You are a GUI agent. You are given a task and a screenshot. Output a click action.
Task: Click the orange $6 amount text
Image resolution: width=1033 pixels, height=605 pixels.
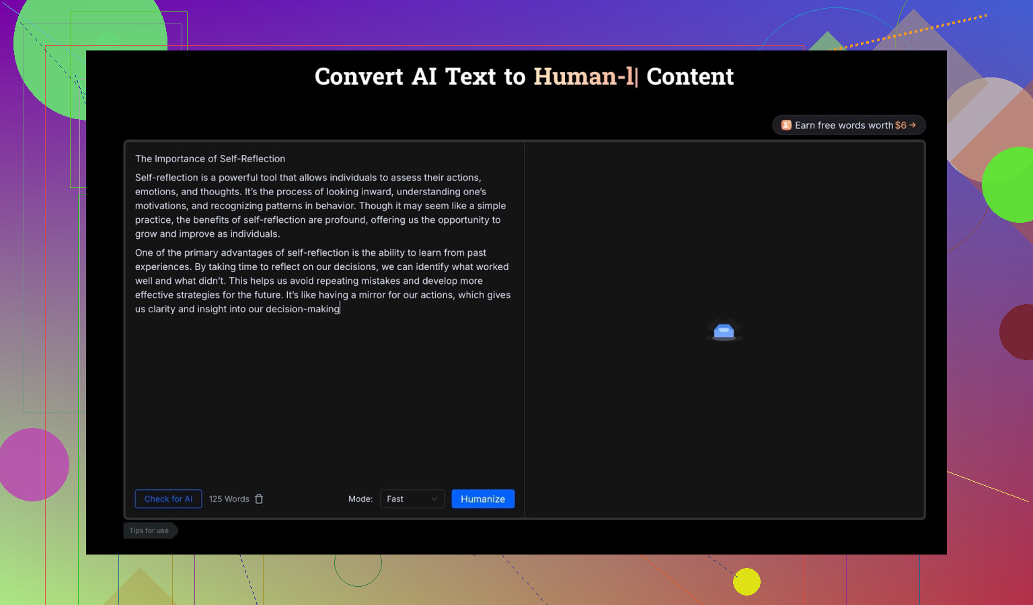point(901,125)
